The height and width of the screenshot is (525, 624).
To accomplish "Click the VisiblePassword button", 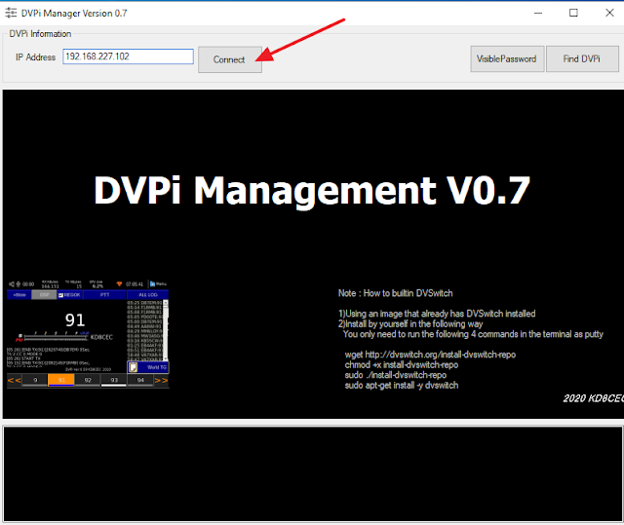I will pyautogui.click(x=507, y=58).
